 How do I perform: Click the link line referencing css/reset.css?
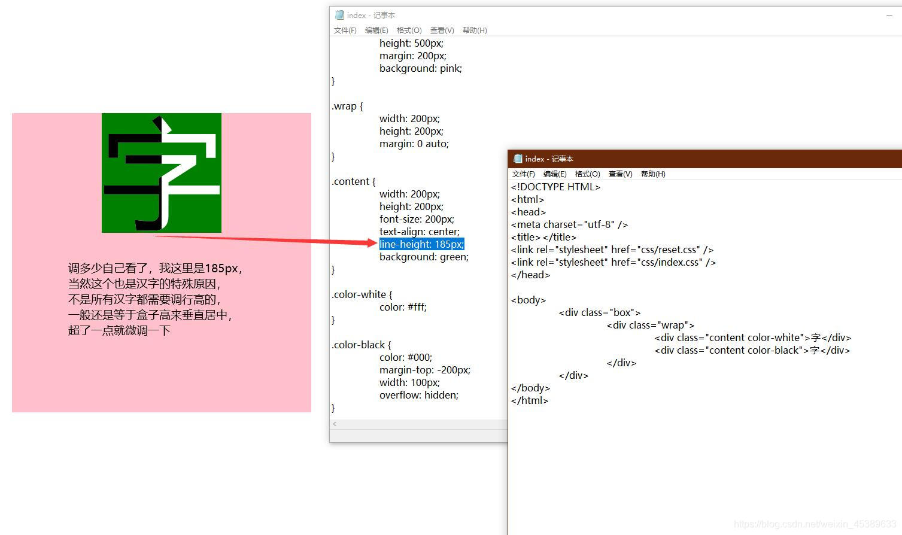tap(612, 250)
